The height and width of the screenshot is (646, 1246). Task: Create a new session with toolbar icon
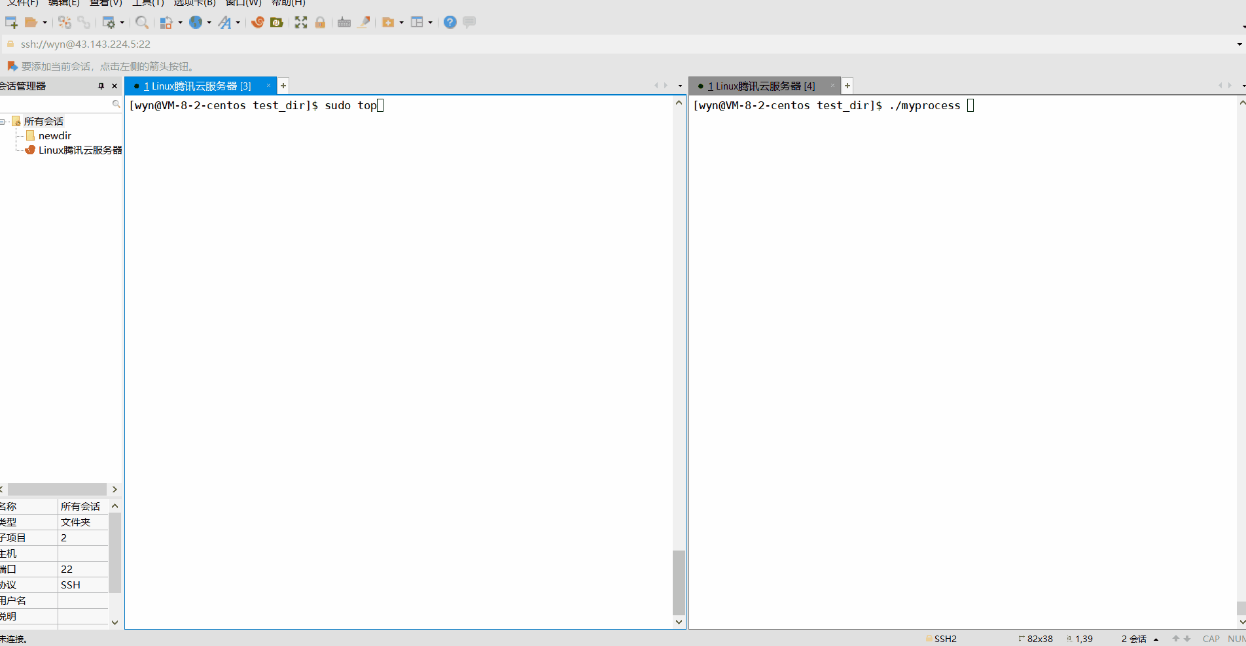click(x=11, y=22)
